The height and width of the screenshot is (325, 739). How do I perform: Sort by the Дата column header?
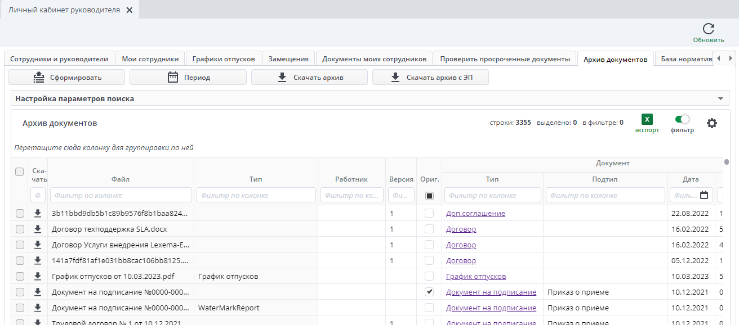click(x=691, y=179)
